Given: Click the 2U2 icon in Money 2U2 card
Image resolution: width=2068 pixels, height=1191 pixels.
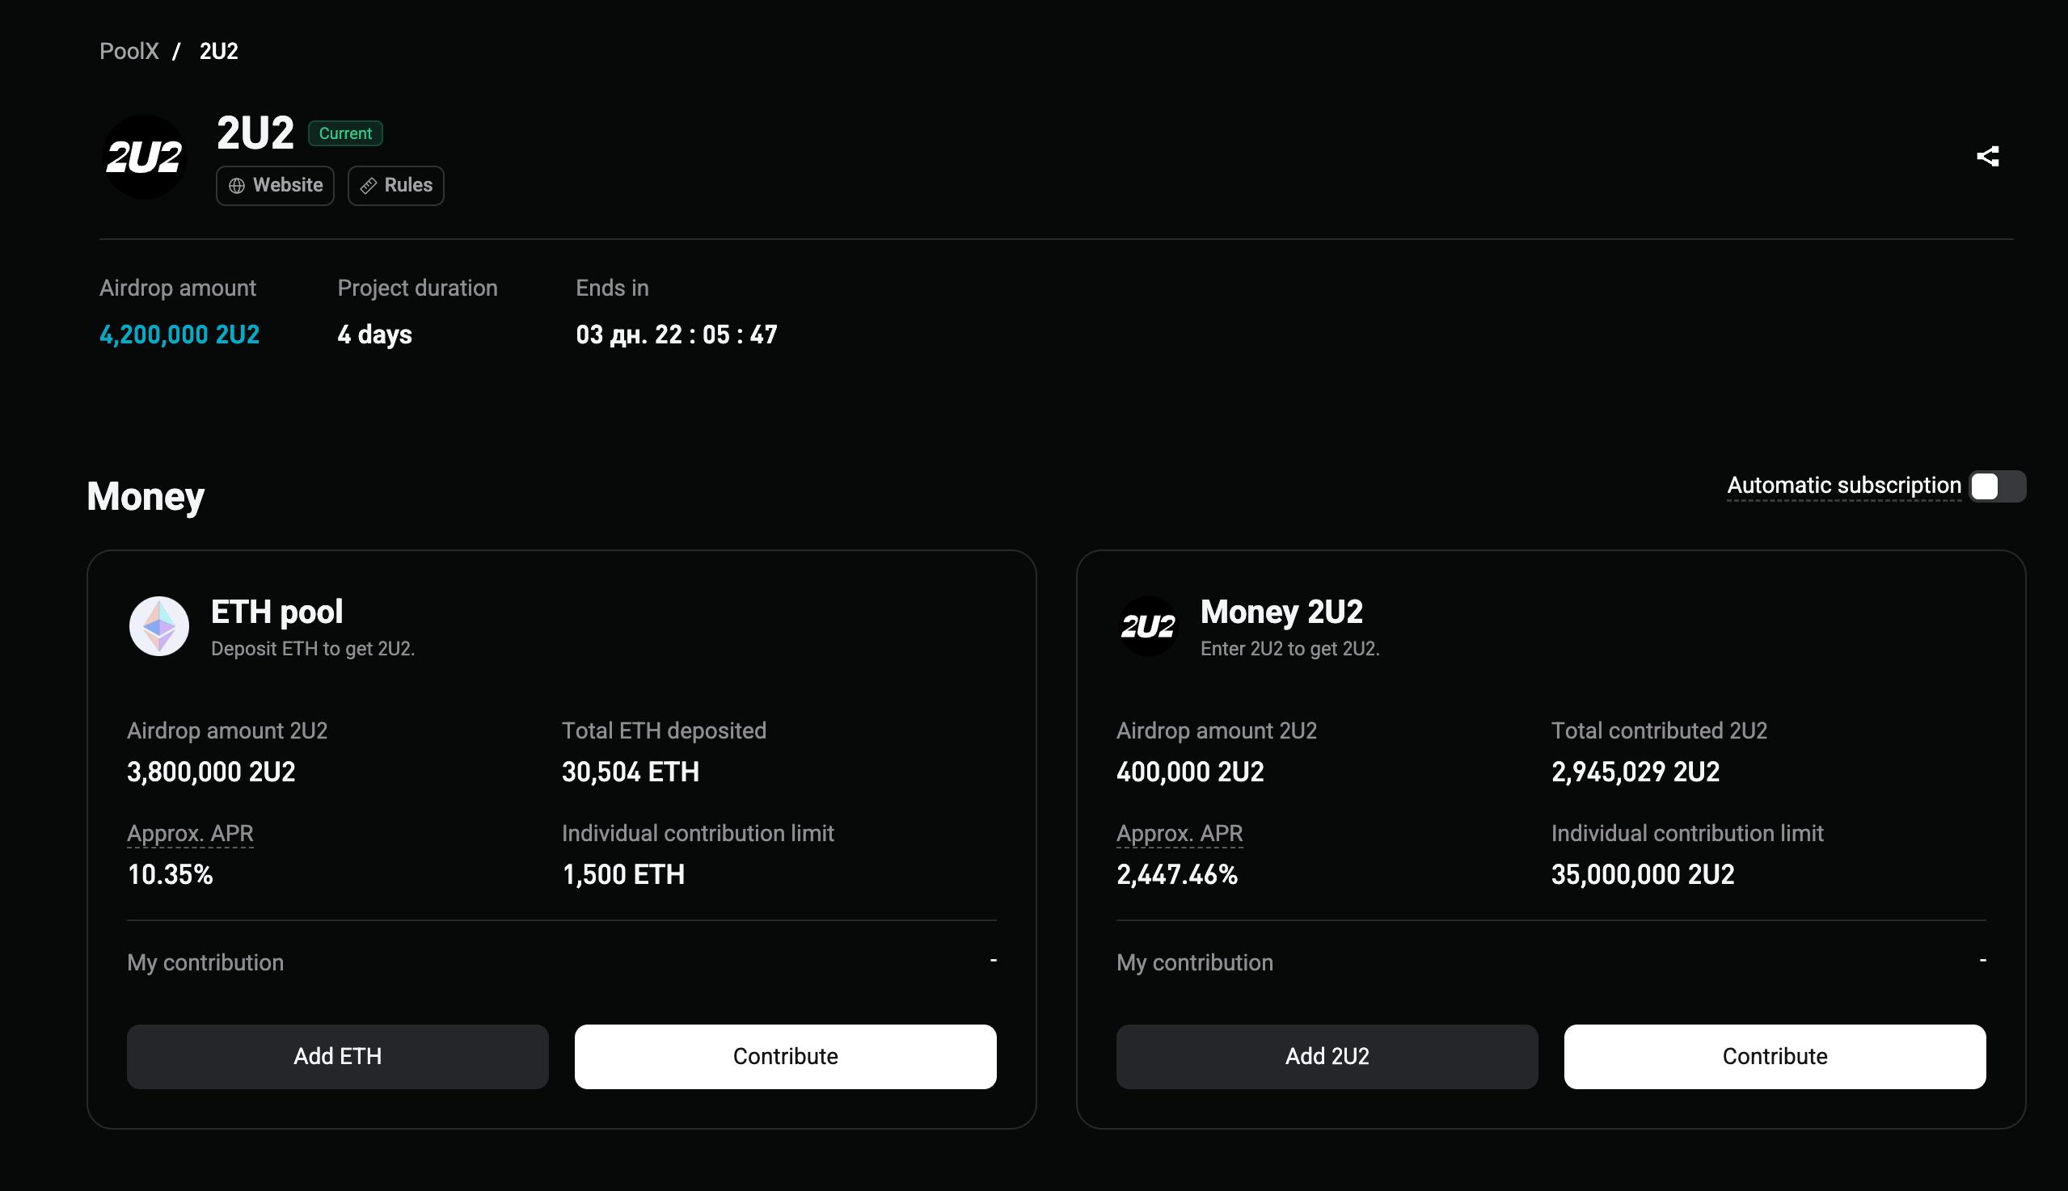Looking at the screenshot, I should [x=1148, y=626].
